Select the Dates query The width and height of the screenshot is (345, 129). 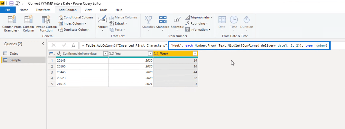(x=23, y=53)
